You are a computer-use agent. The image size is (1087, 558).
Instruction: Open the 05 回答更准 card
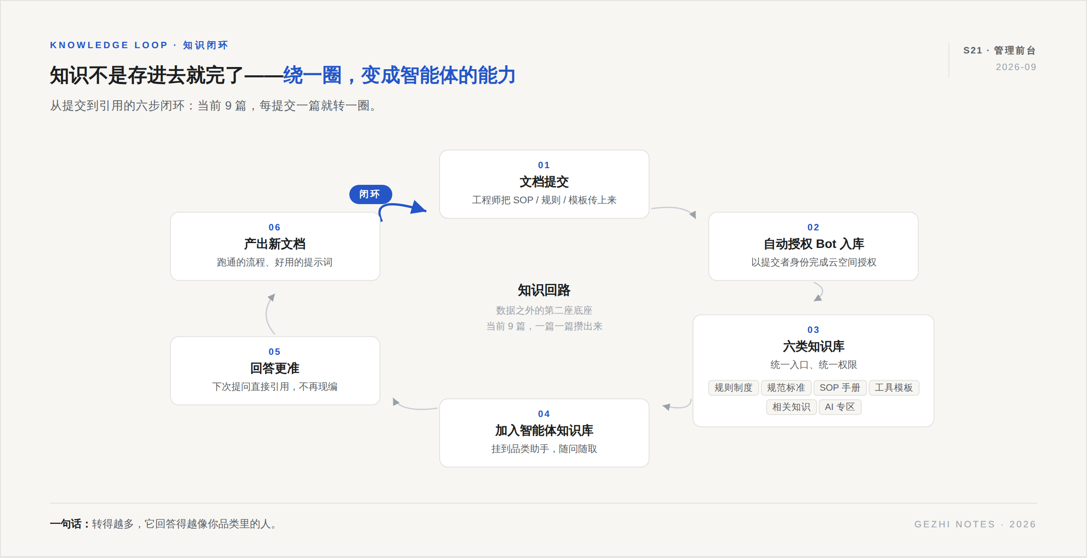click(x=275, y=371)
